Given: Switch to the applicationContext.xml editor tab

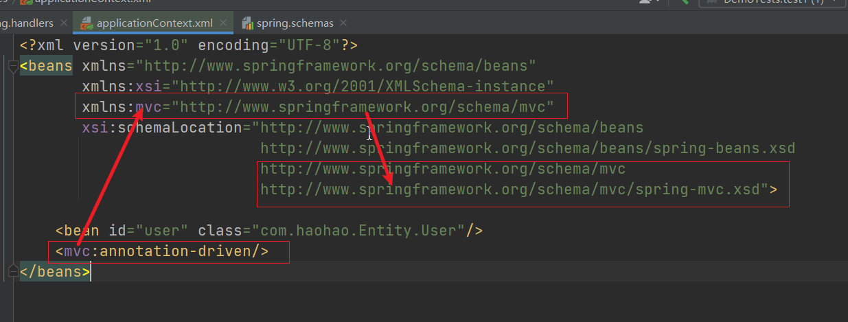Looking at the screenshot, I should click(x=154, y=23).
